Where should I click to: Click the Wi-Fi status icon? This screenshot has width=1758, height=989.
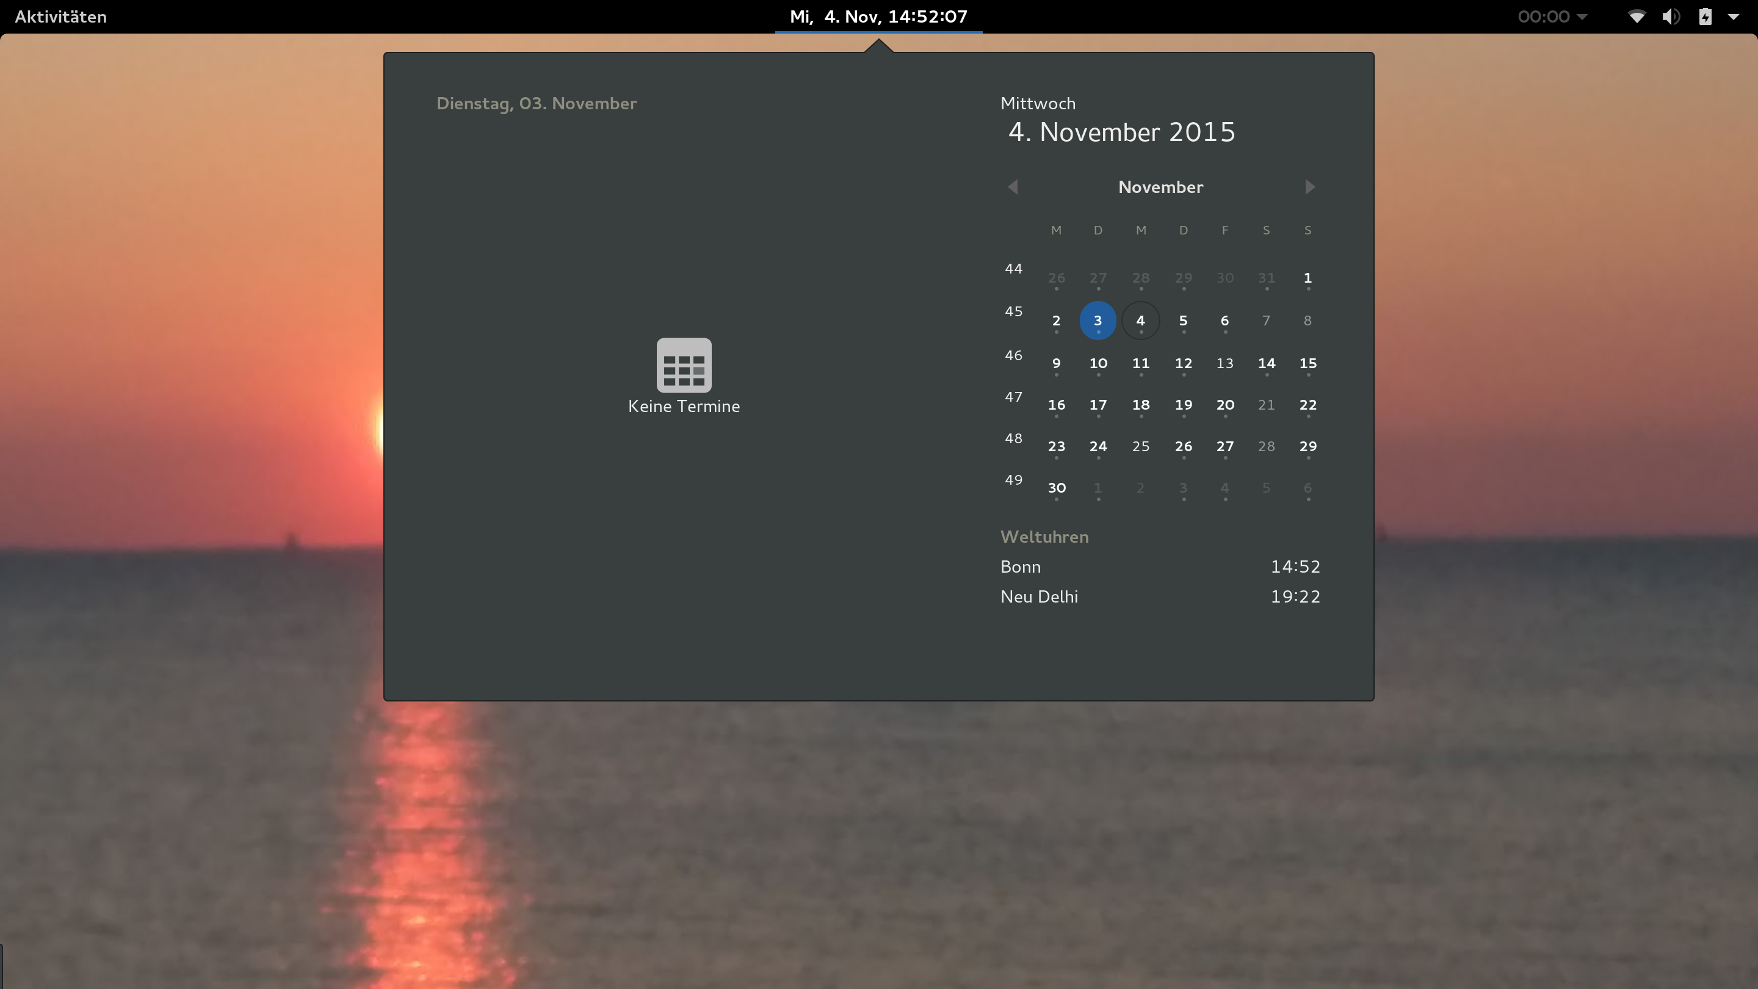pyautogui.click(x=1637, y=16)
